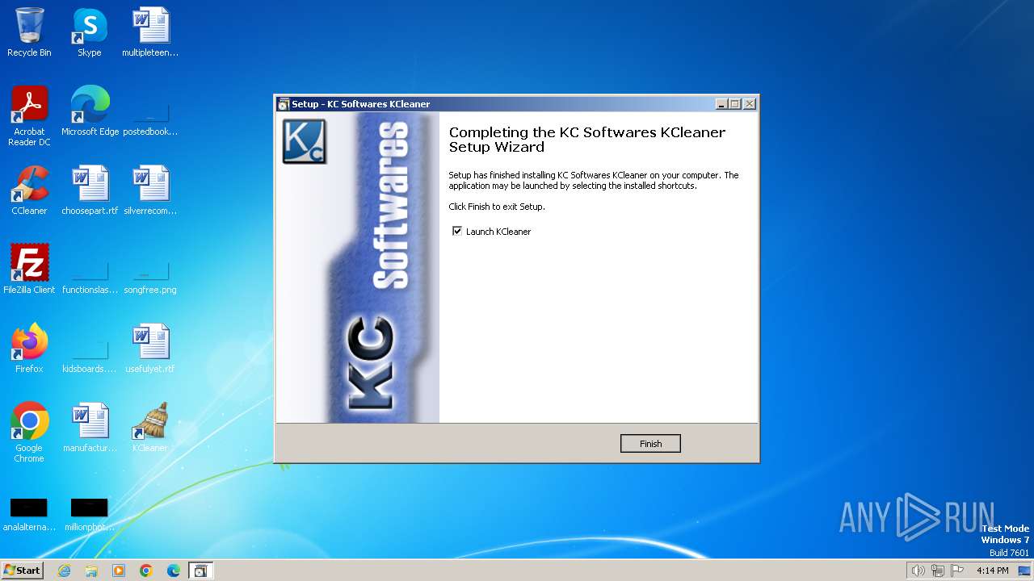
Task: Click the volume speaker tray icon
Action: pyautogui.click(x=918, y=571)
